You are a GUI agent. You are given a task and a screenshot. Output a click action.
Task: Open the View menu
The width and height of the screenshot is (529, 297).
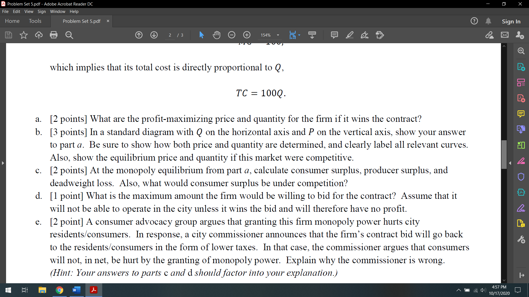29,11
